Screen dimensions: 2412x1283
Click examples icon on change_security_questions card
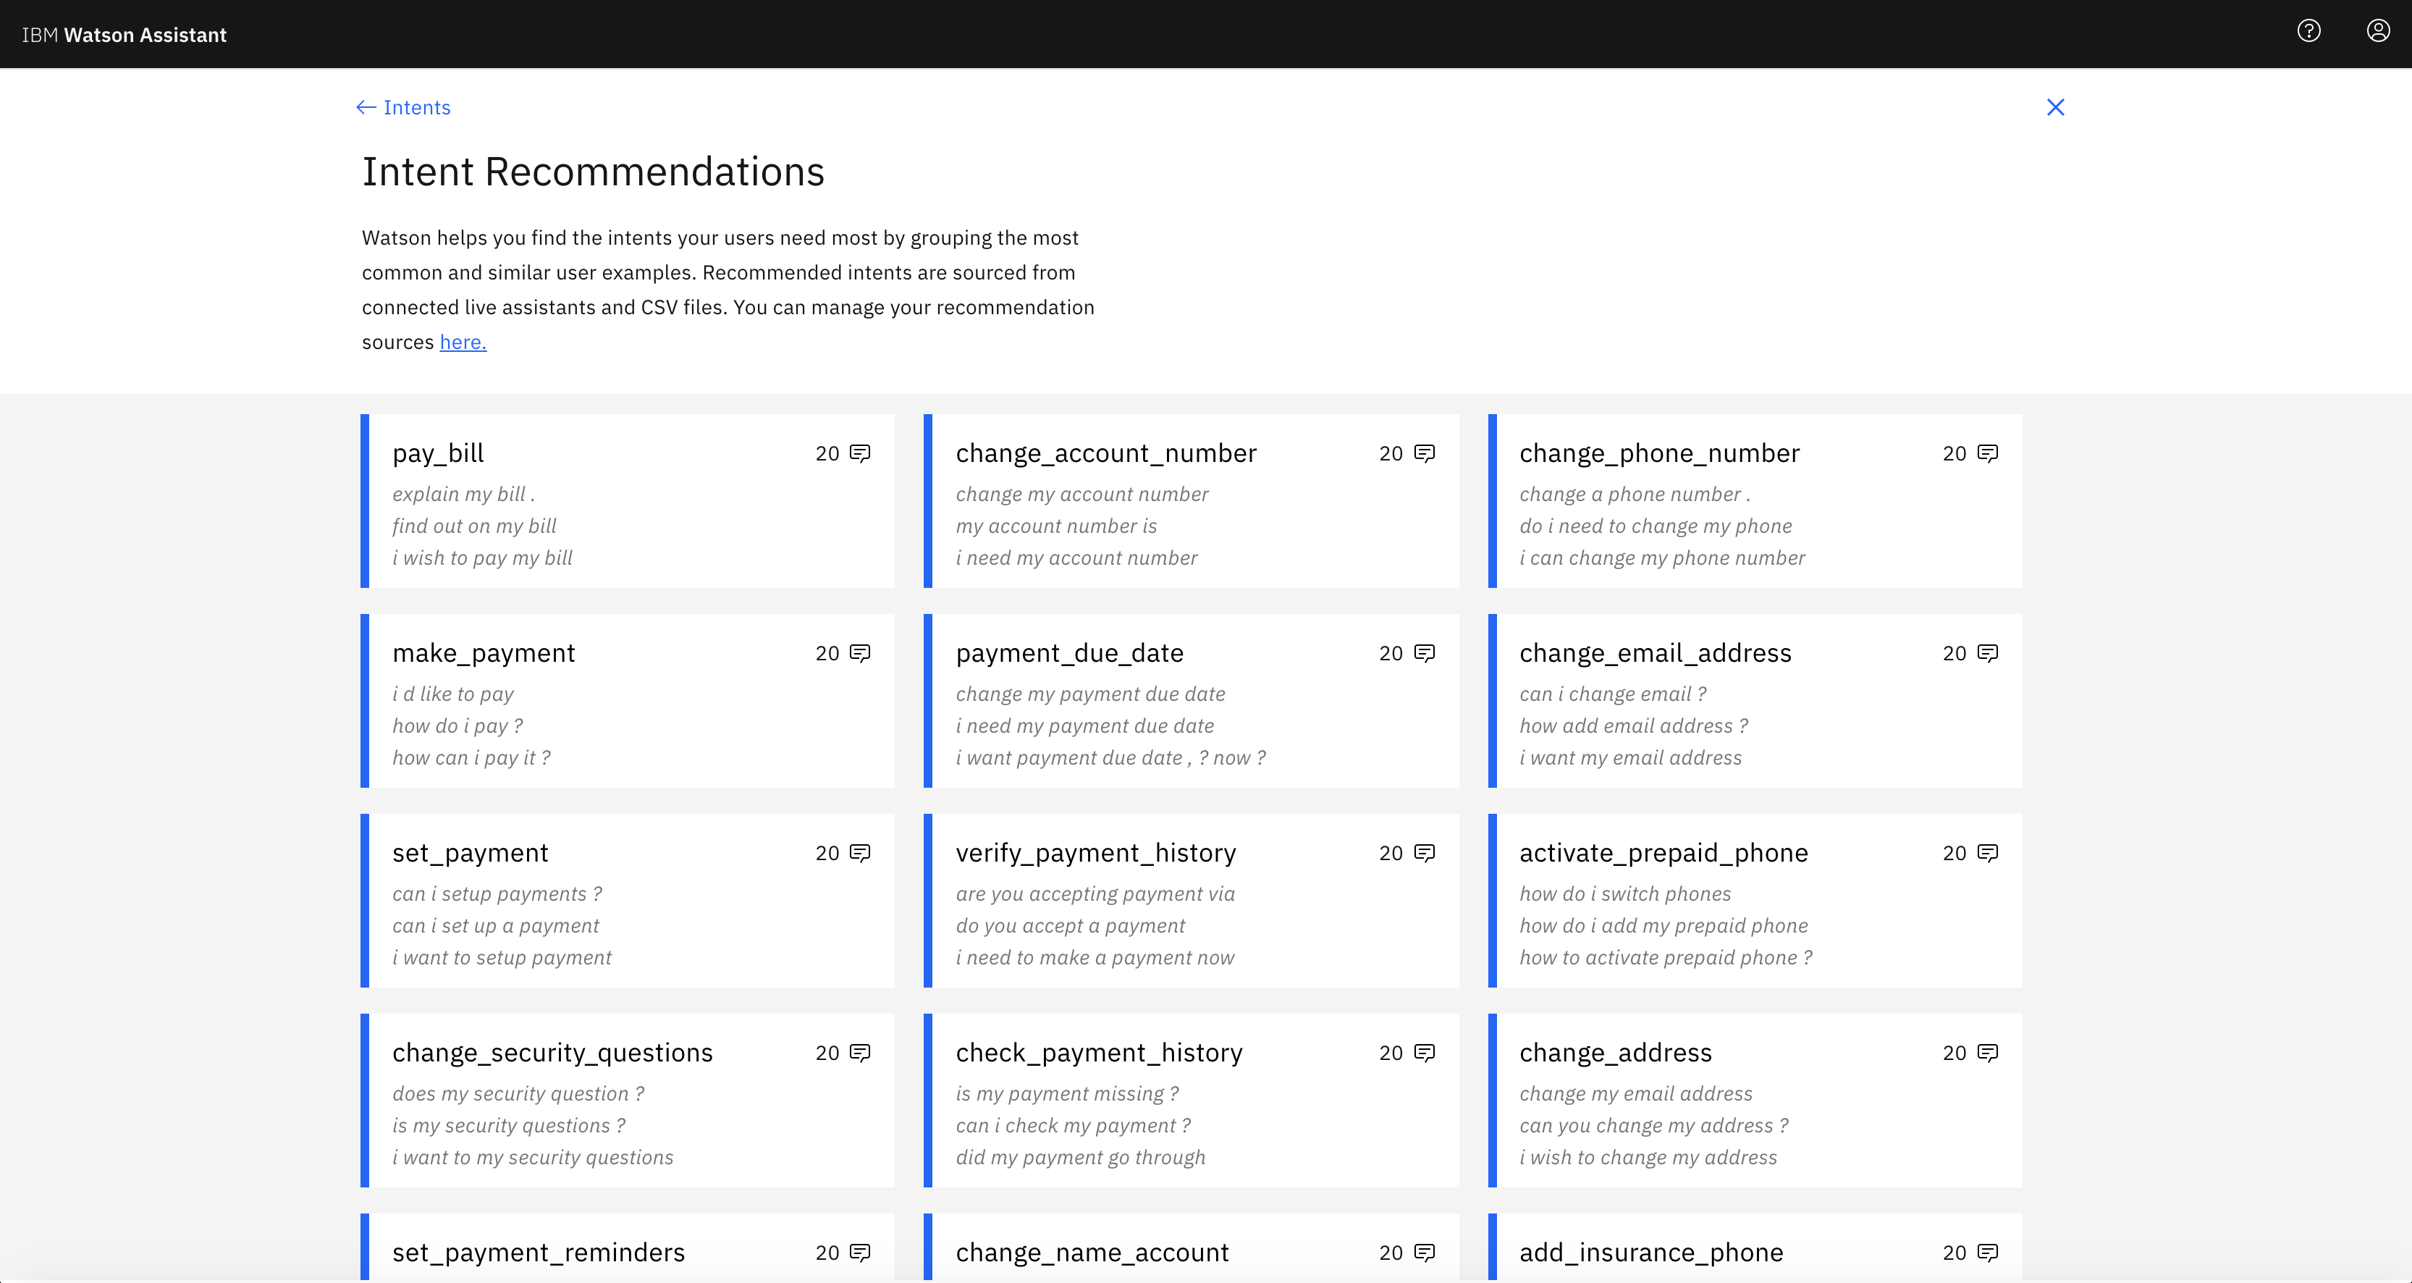pos(859,1053)
